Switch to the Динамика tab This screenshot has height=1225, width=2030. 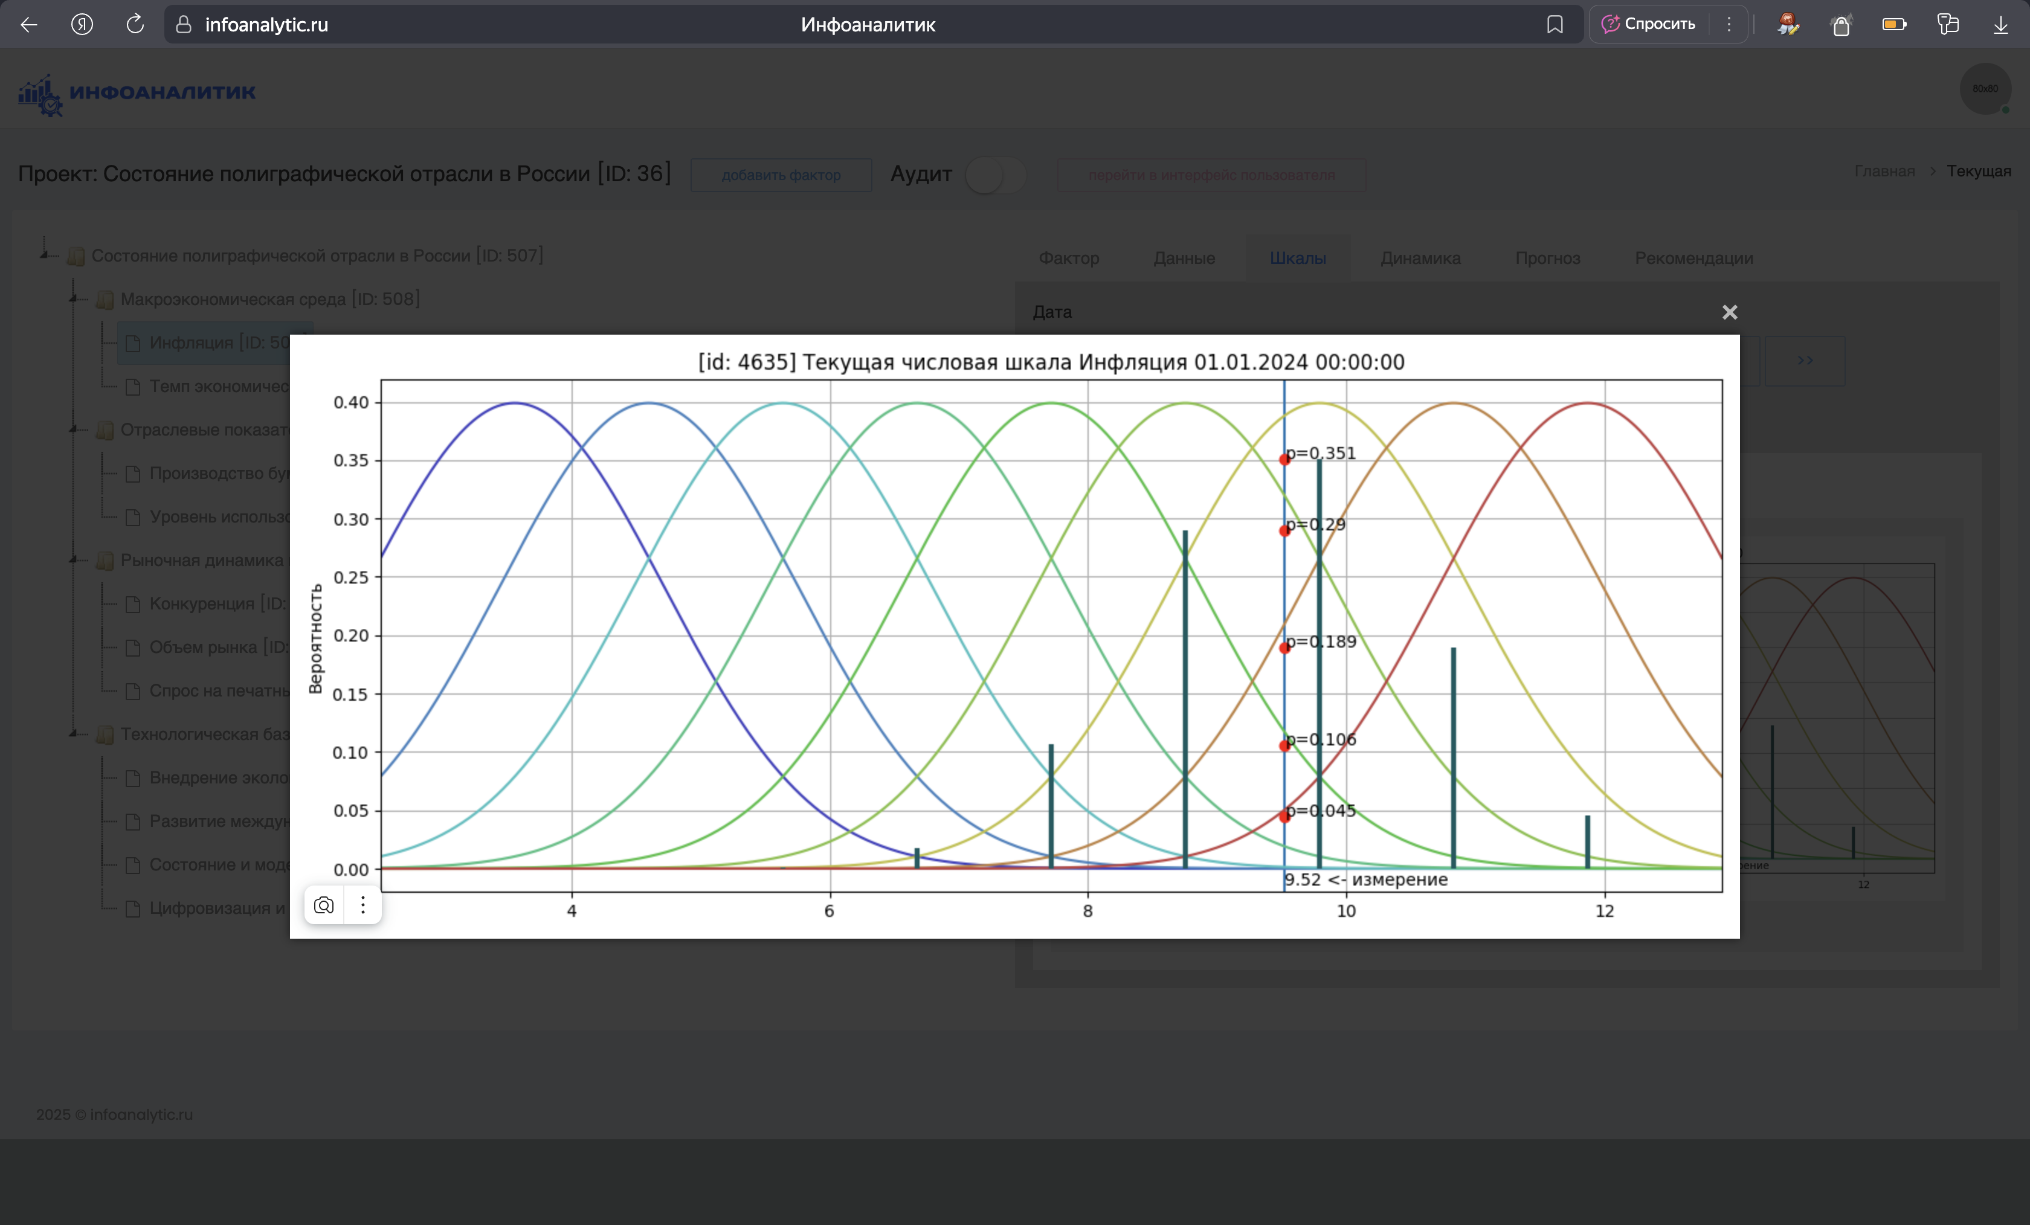pos(1420,258)
